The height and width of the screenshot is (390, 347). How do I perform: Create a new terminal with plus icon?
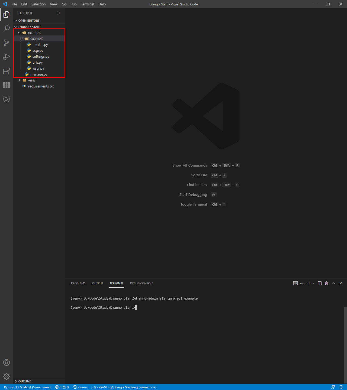click(x=309, y=283)
